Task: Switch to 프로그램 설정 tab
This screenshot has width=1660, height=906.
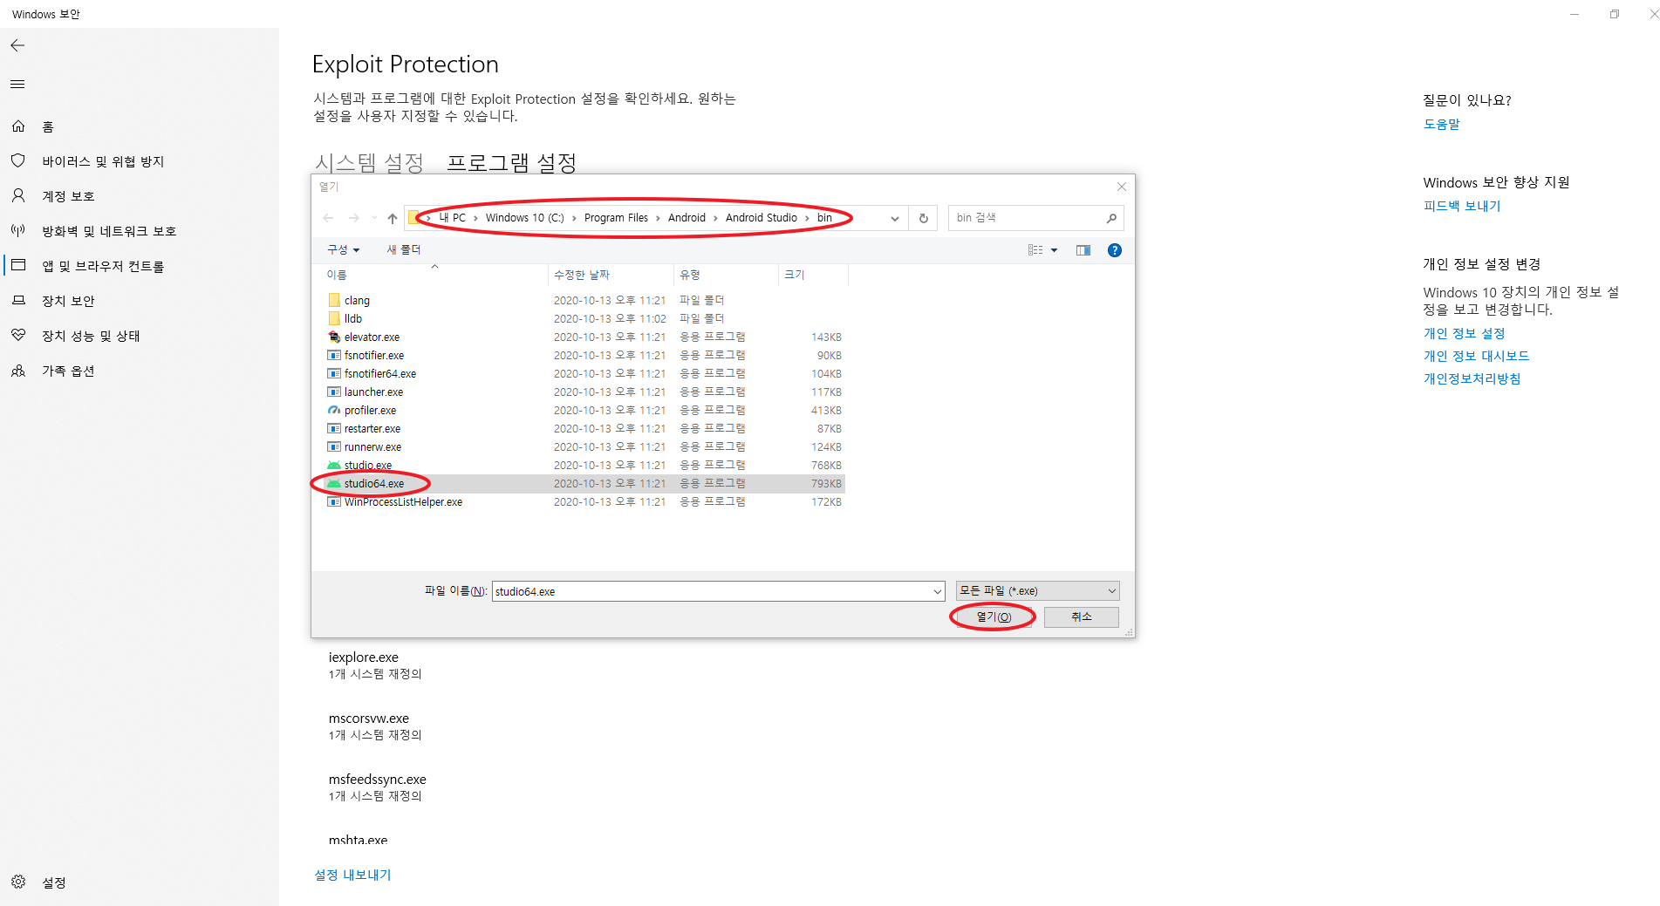Action: (511, 162)
